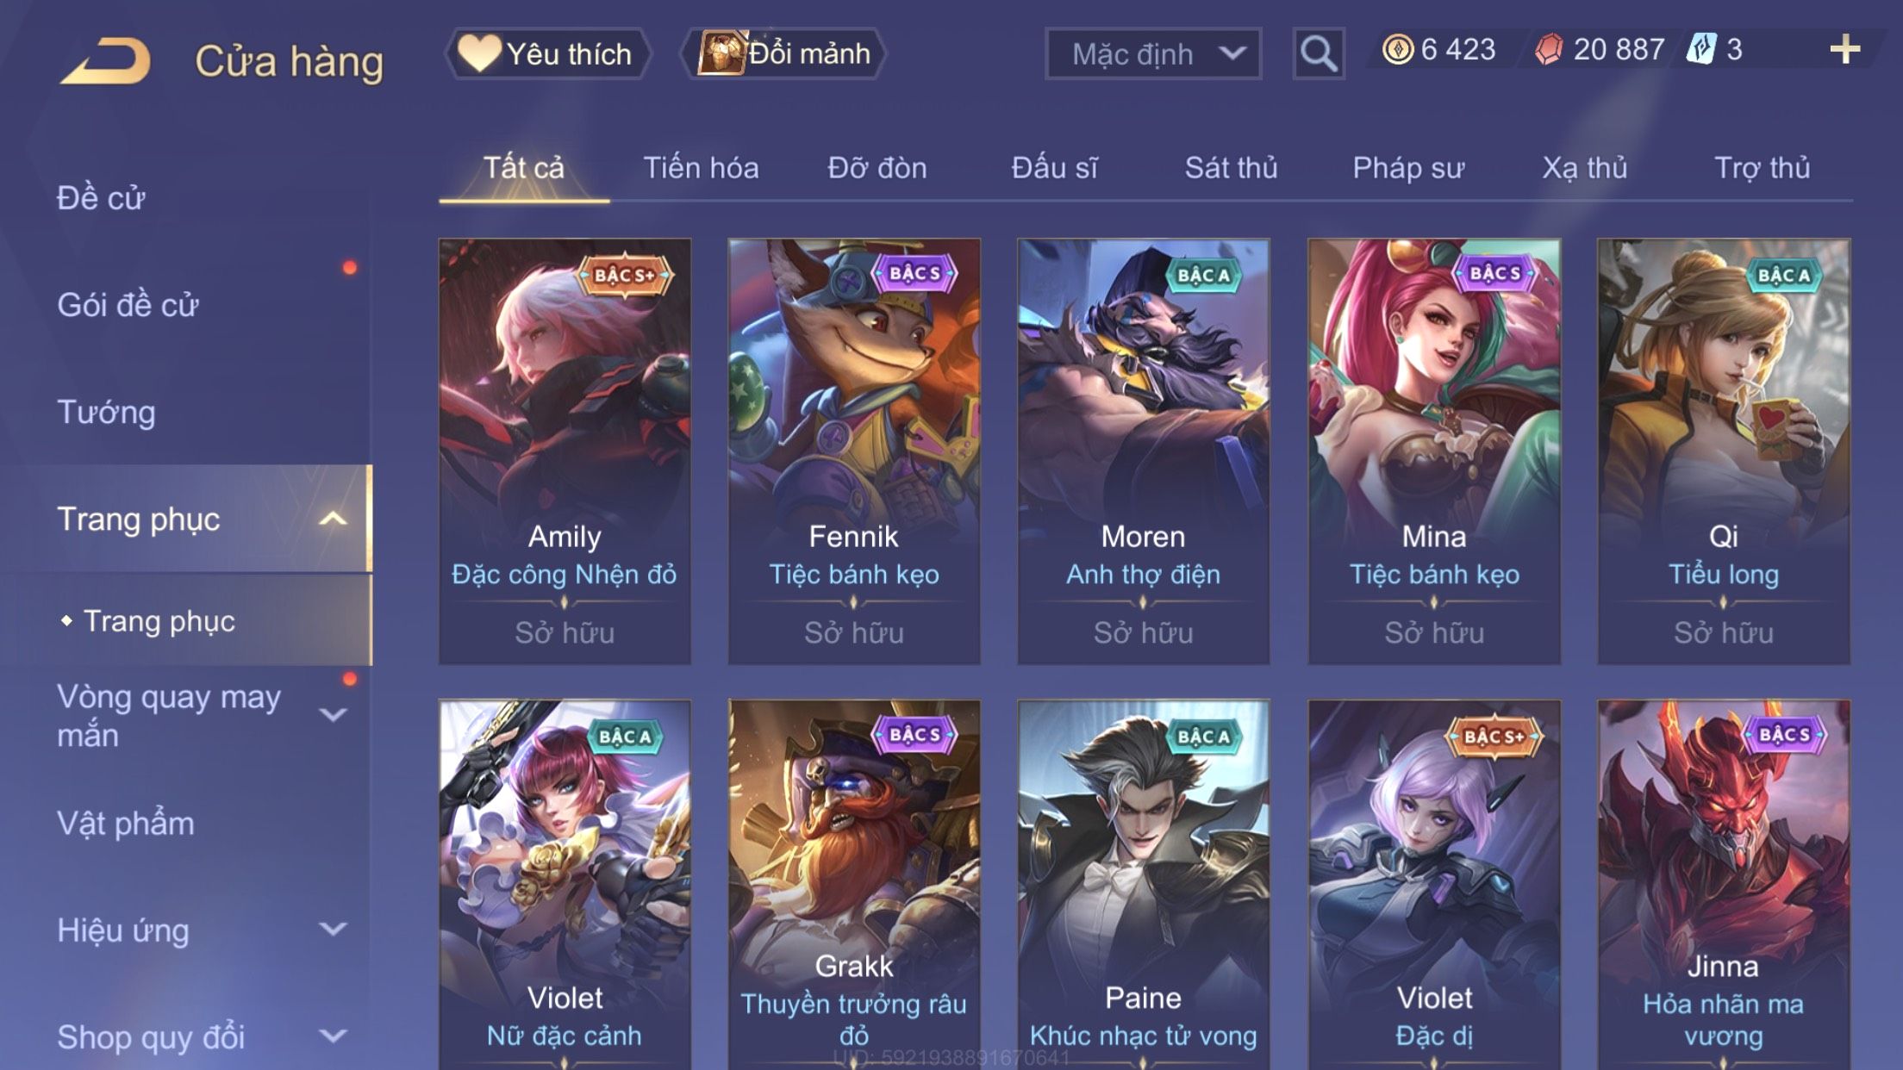The image size is (1903, 1070).
Task: Select the Fennik Tiệc bánh kẹo skin card
Action: 854,451
